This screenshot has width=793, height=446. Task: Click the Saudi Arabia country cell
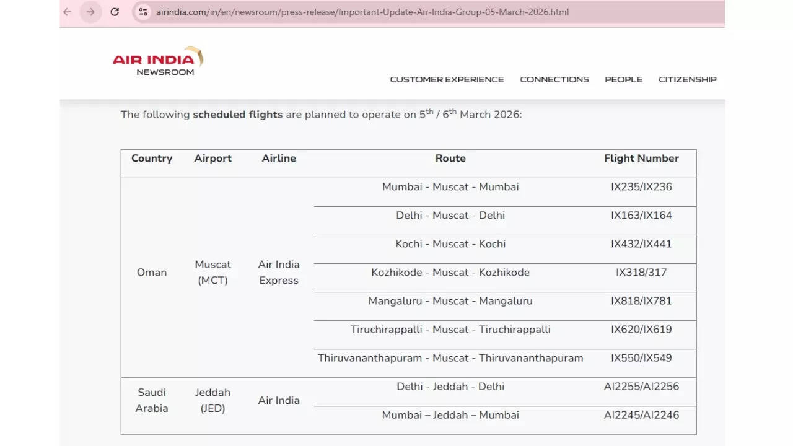click(x=152, y=400)
